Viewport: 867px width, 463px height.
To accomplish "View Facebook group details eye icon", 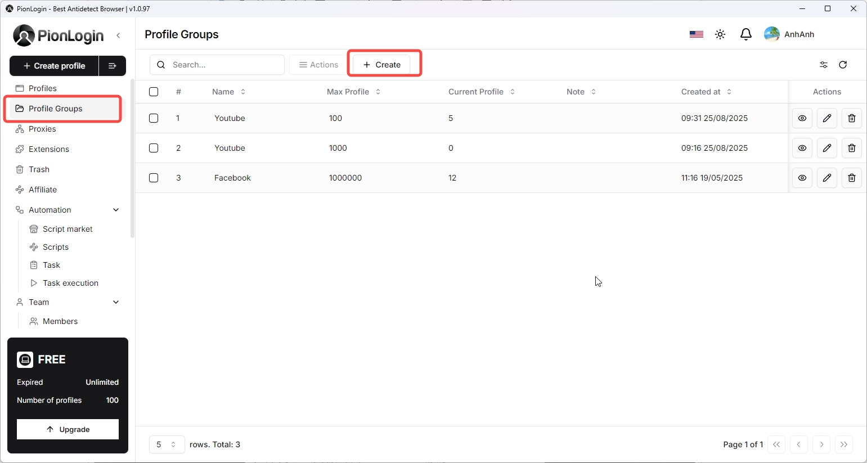I will pos(802,178).
